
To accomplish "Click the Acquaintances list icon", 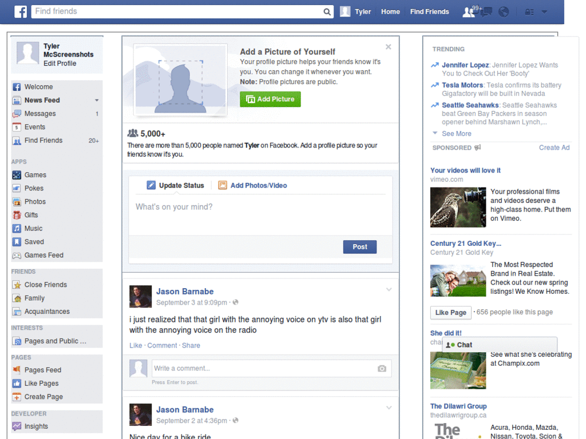I will point(17,312).
